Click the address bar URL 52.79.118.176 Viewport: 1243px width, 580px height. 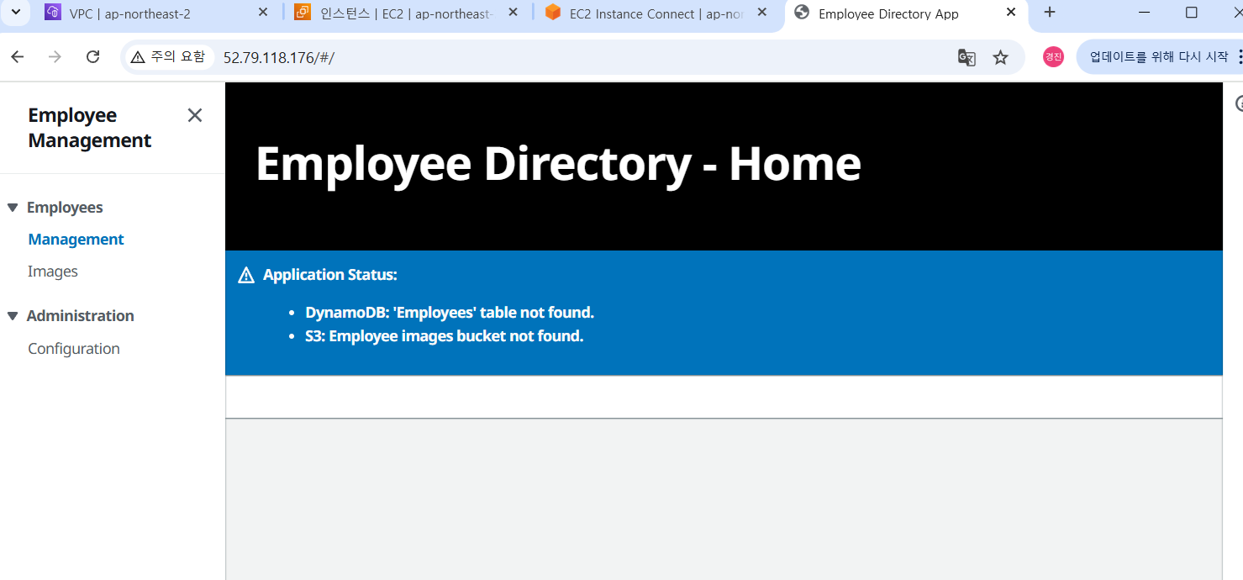tap(279, 57)
